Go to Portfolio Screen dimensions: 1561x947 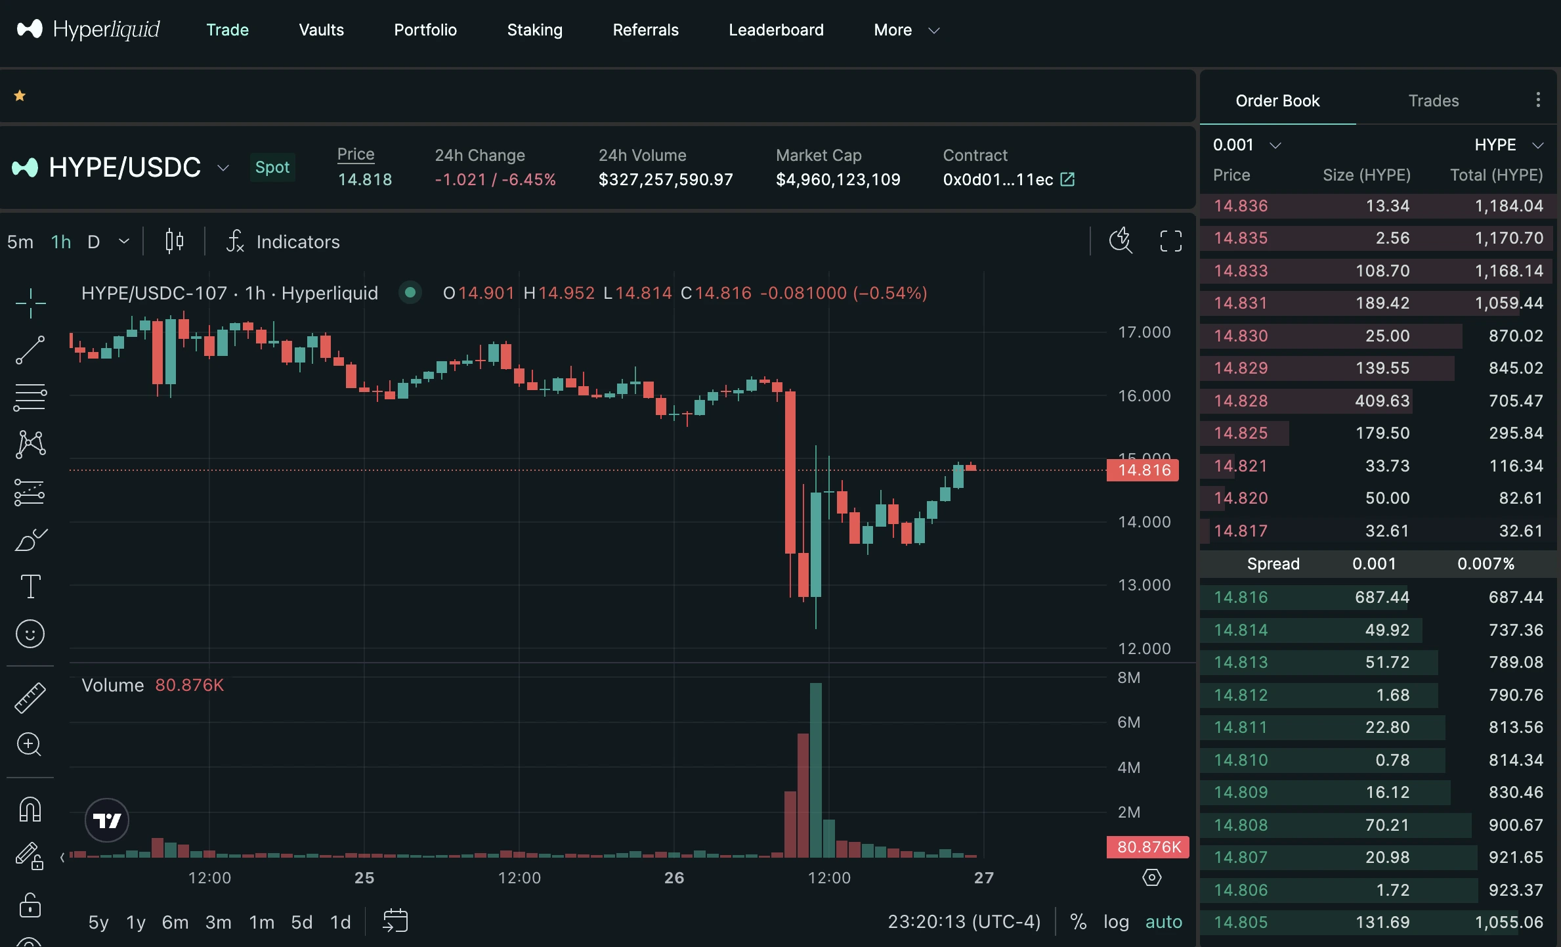425,30
